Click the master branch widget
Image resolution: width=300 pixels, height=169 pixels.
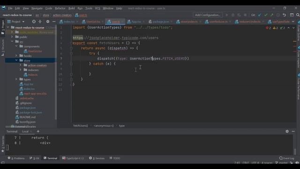pyautogui.click(x=281, y=163)
